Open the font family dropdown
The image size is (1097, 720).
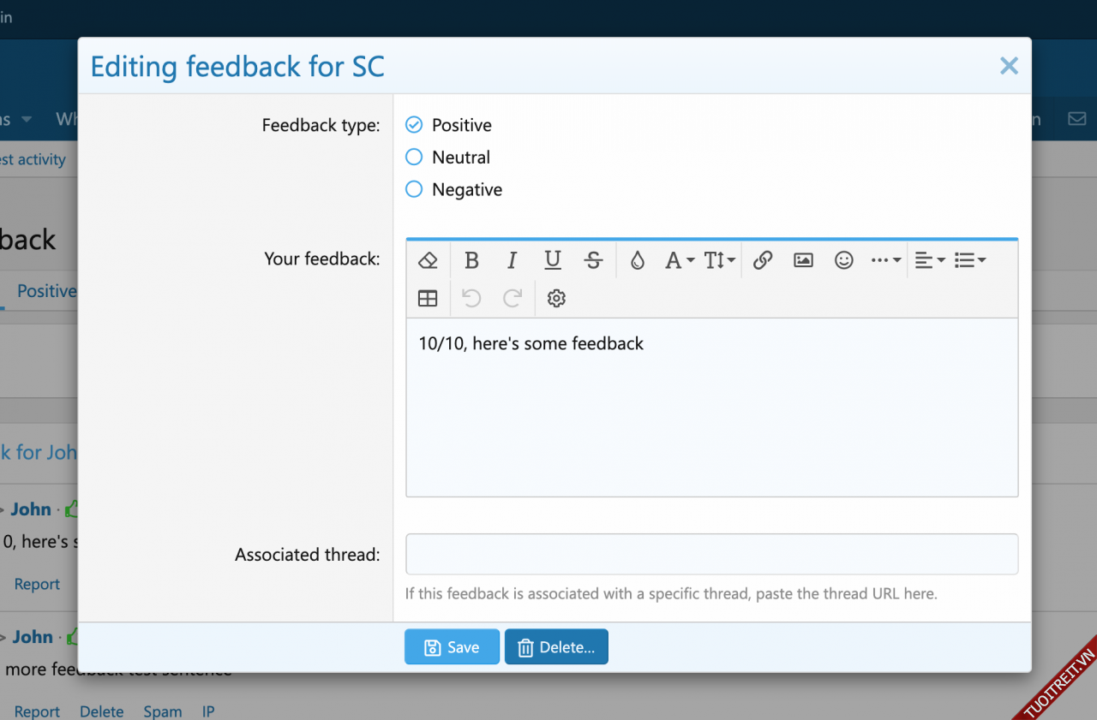pos(680,260)
